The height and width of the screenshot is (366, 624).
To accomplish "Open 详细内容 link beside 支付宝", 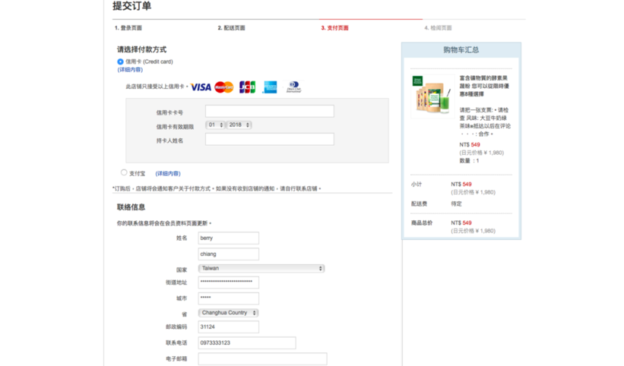I will [168, 174].
